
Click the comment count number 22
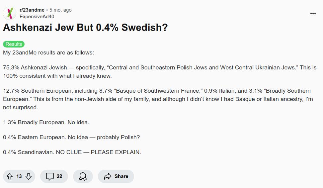coord(59,176)
